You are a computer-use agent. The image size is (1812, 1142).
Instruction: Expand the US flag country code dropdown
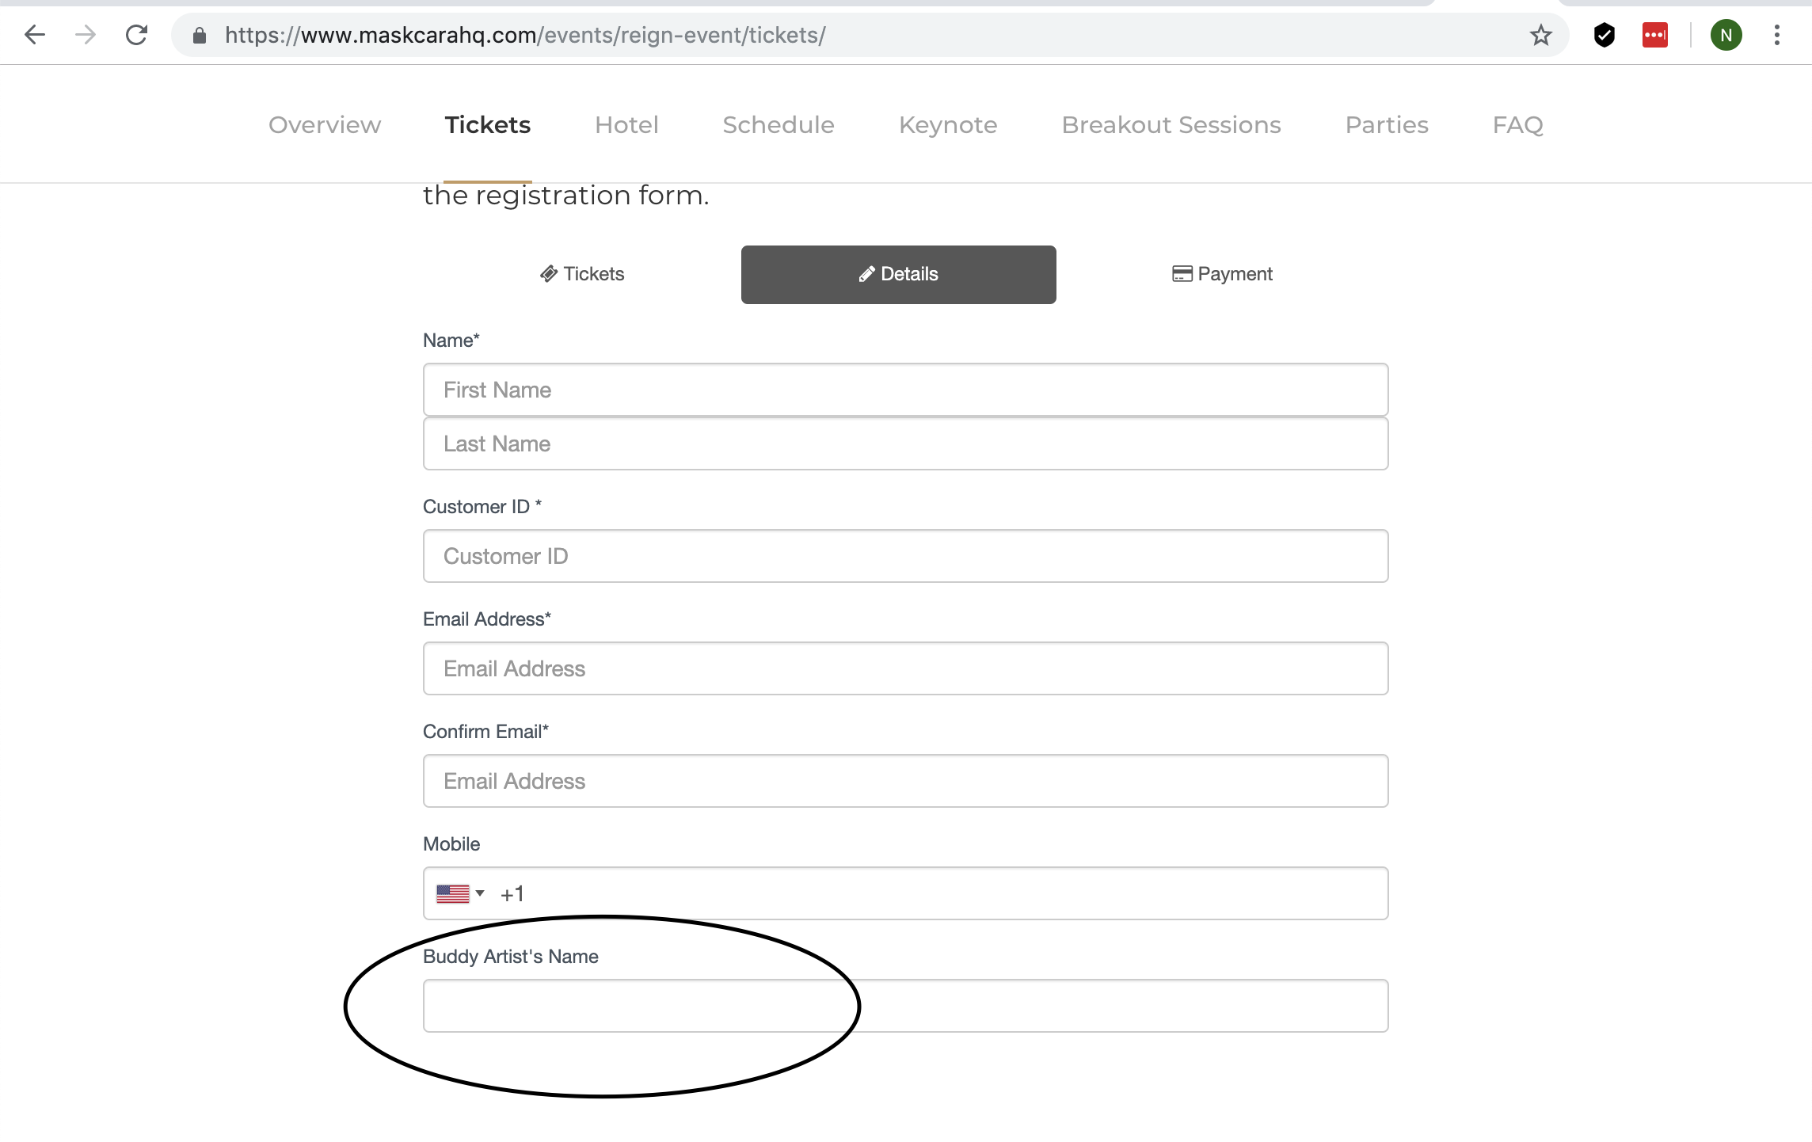pyautogui.click(x=460, y=893)
